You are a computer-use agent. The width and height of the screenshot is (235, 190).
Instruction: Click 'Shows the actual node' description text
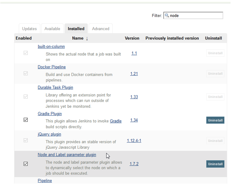pyautogui.click(x=83, y=57)
